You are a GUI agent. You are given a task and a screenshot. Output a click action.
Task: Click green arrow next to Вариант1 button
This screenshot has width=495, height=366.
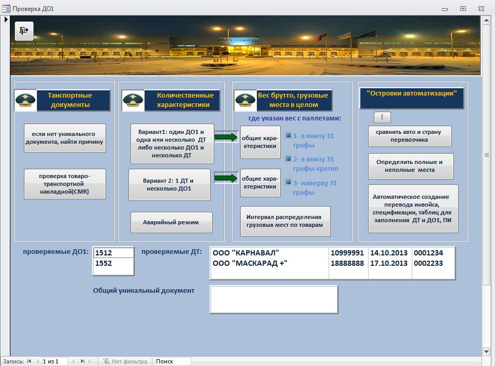[226, 137]
